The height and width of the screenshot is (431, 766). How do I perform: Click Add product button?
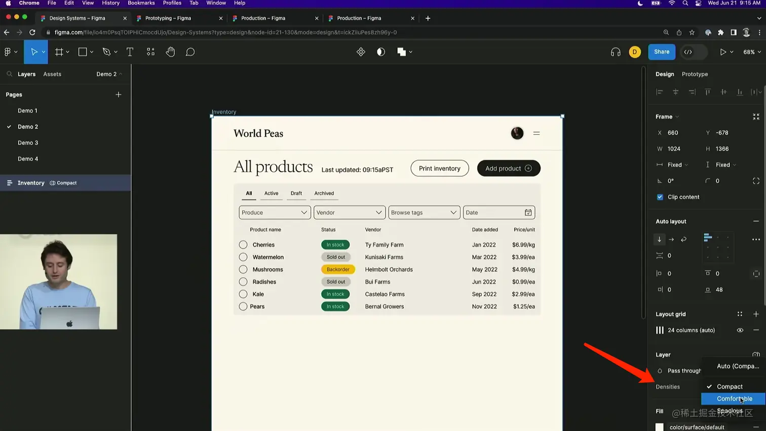[x=509, y=168]
